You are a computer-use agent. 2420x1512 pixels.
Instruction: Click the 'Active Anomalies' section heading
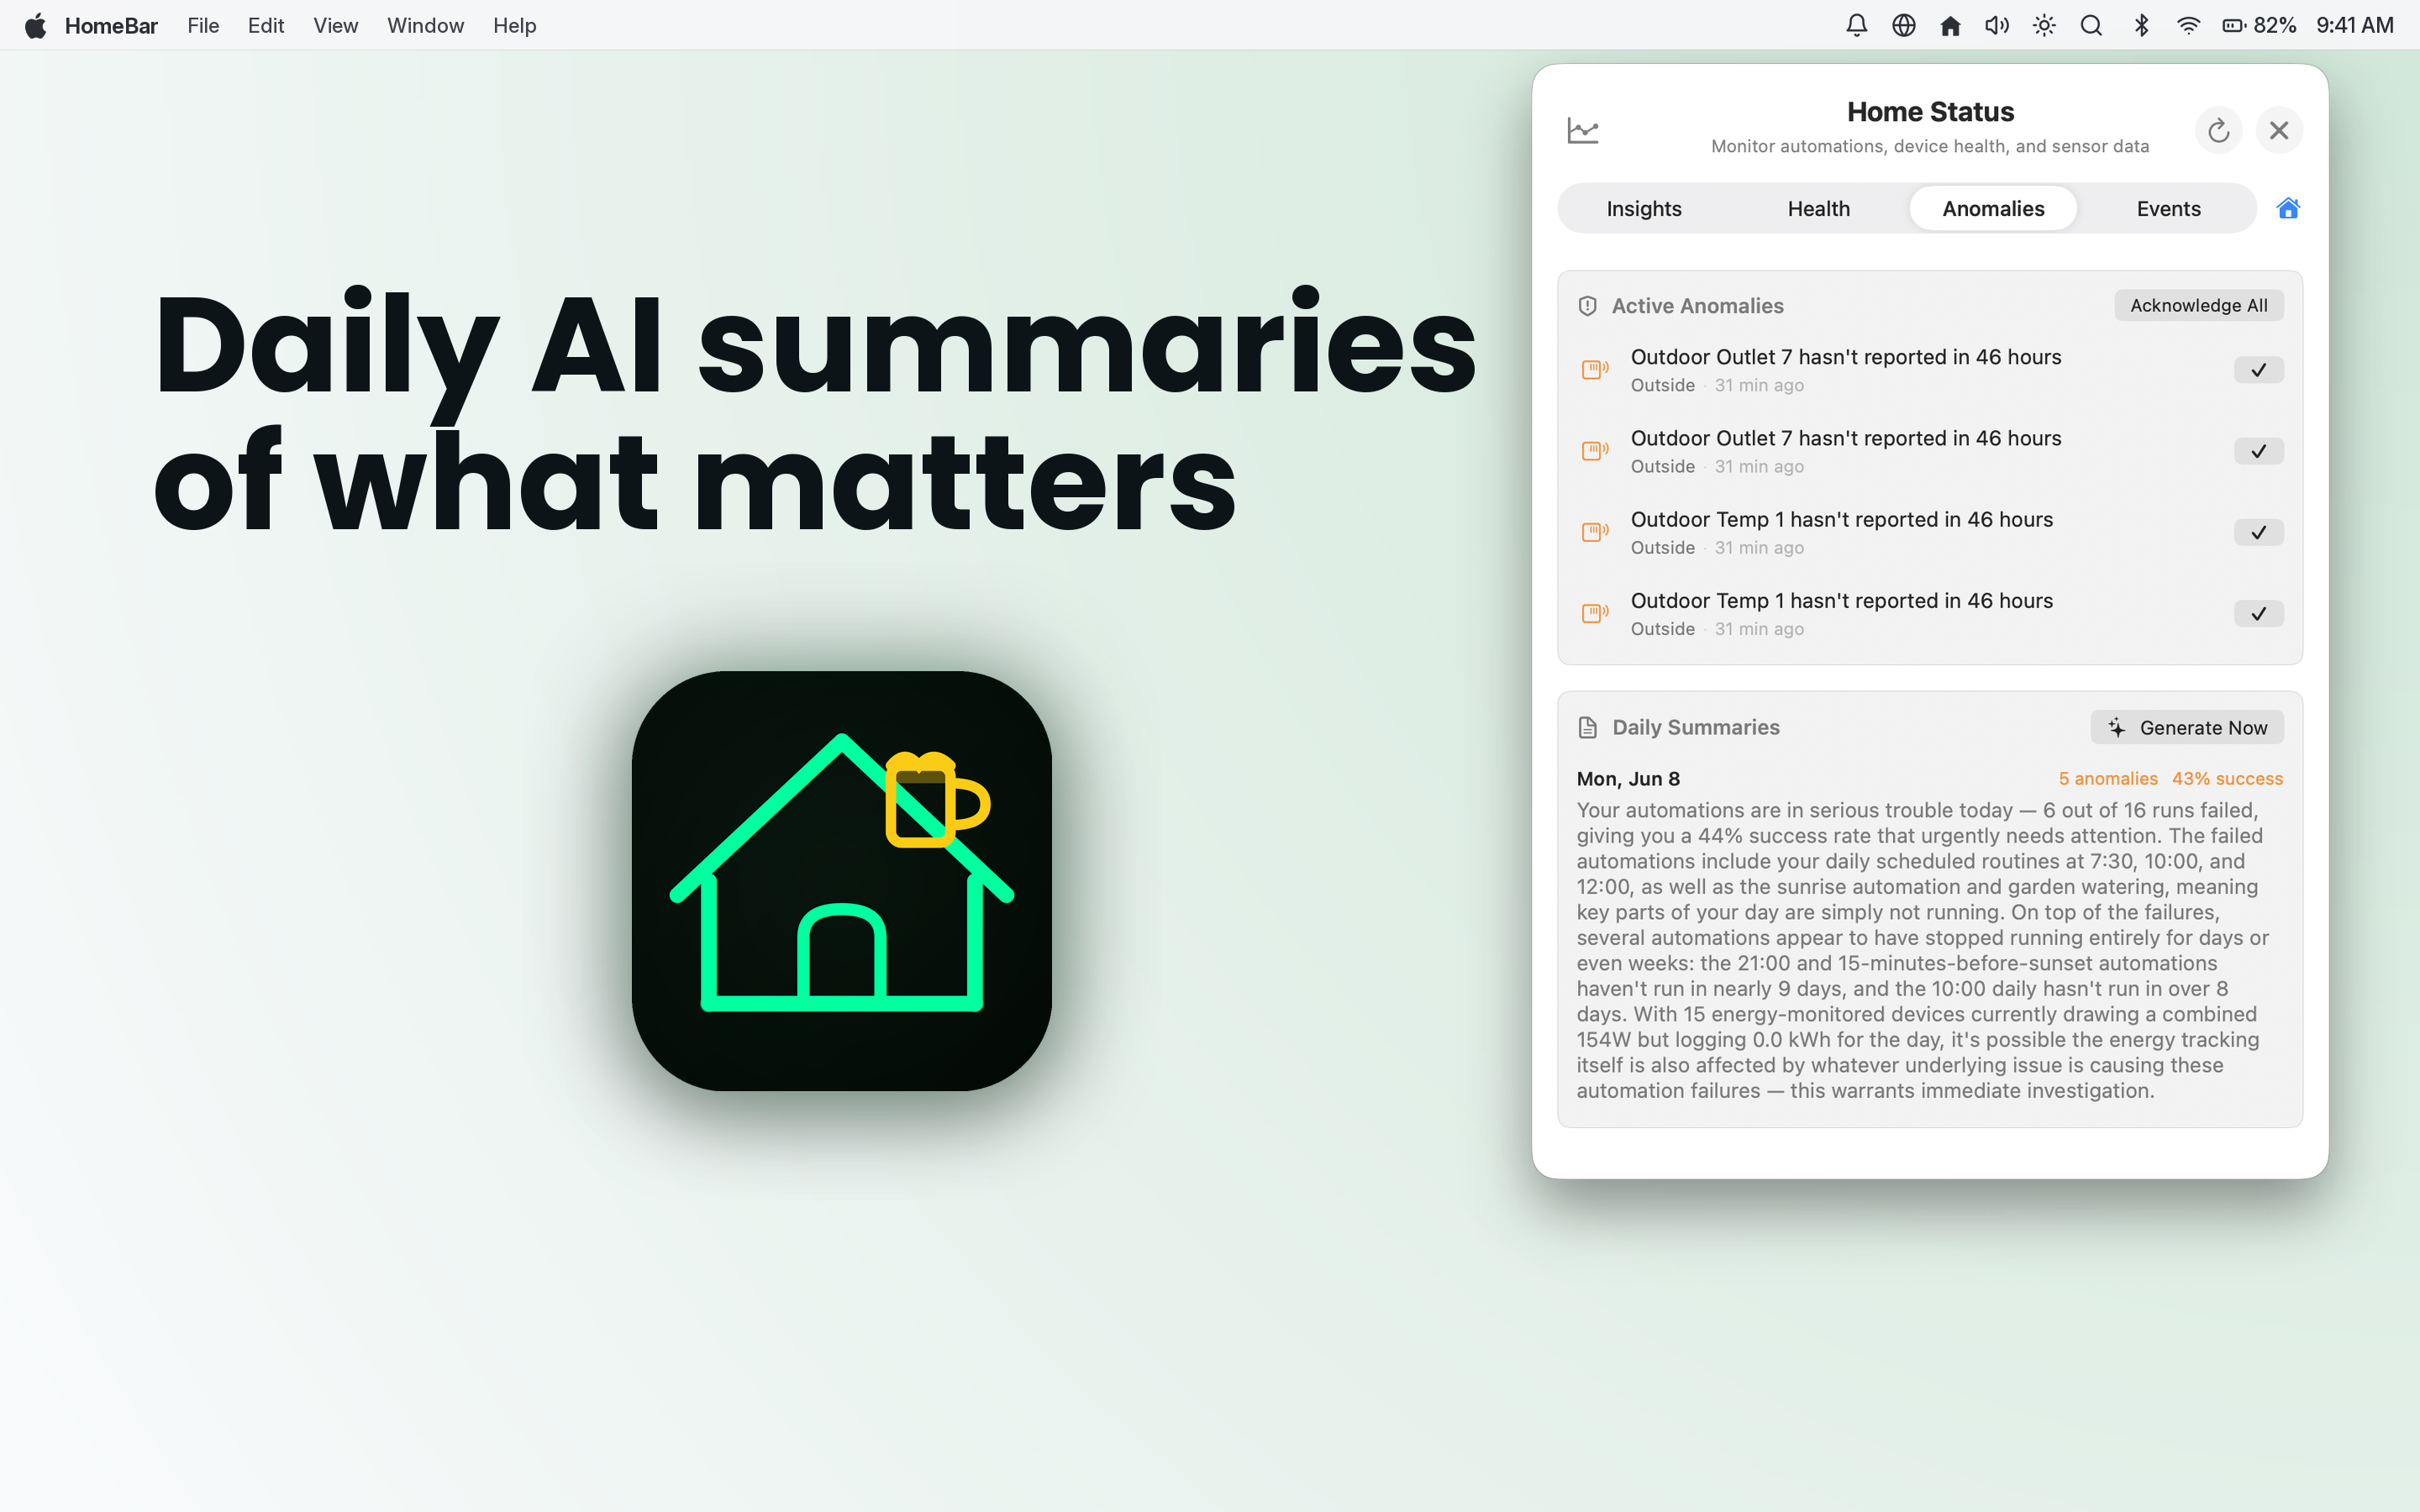click(1697, 306)
